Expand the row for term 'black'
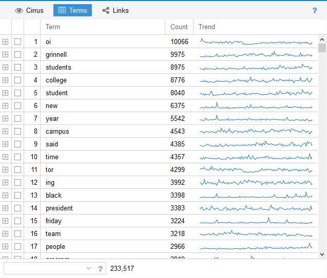The width and height of the screenshot is (327, 278). point(6,196)
